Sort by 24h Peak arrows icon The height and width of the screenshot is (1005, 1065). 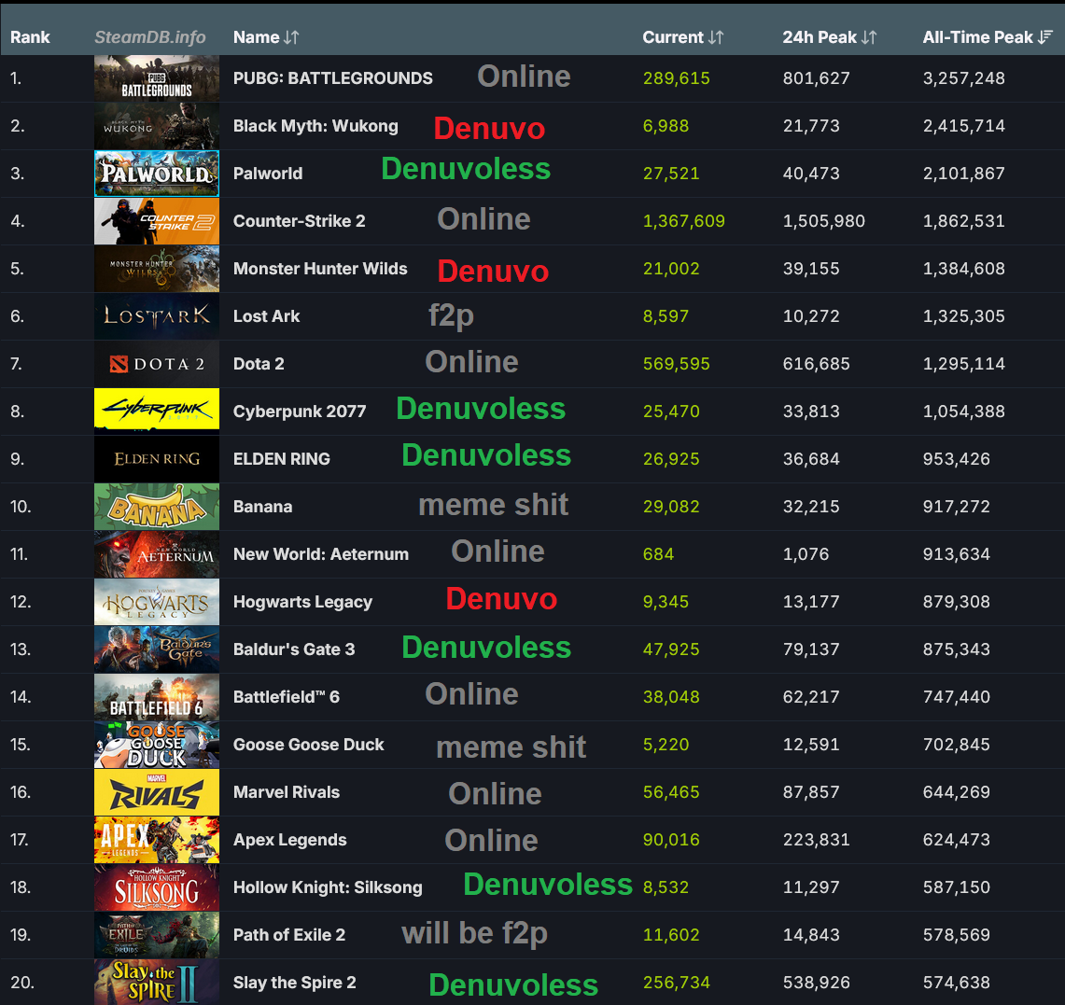[869, 37]
